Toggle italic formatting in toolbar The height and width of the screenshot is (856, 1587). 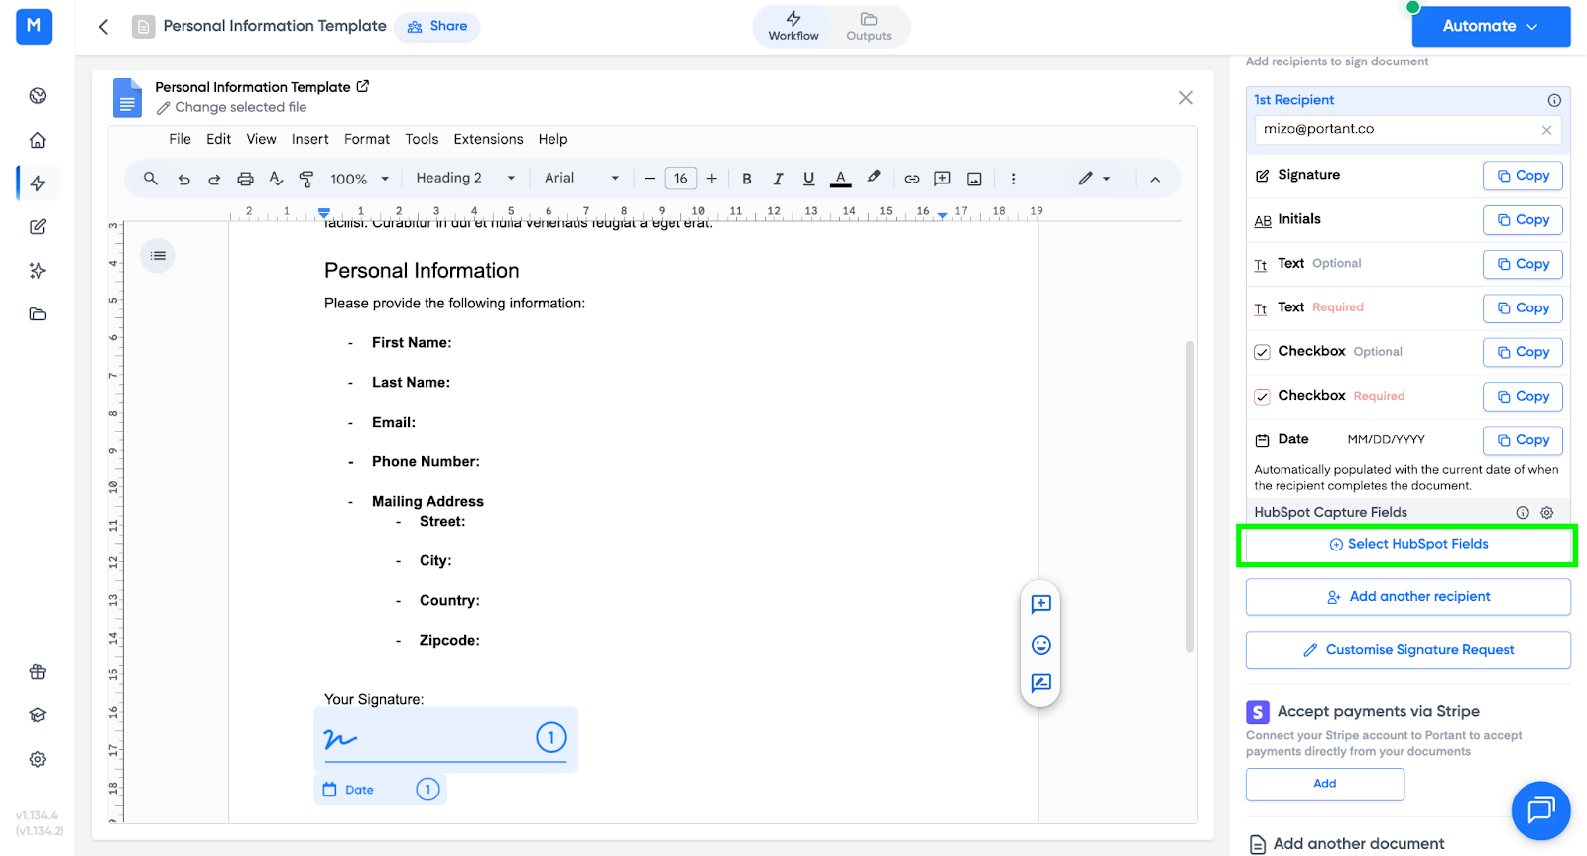point(778,179)
